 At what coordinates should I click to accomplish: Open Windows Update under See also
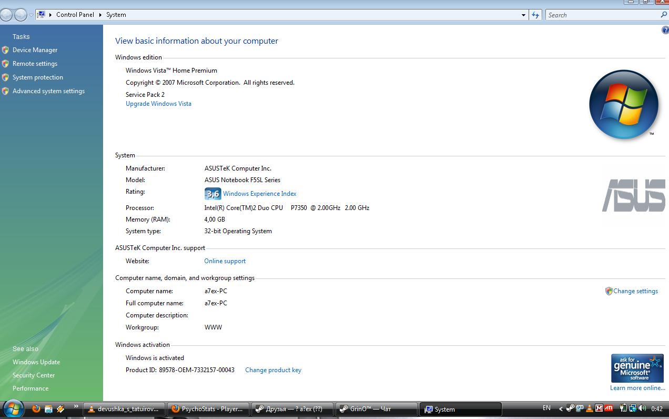(36, 362)
